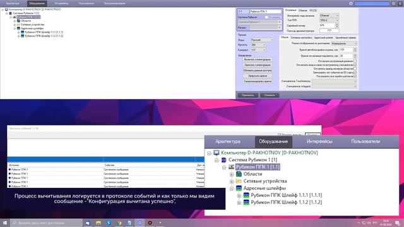The height and width of the screenshot is (227, 404).
Task: Click the Шлейф 1.1.1 icon in the enlarged tree
Action: coord(246,195)
